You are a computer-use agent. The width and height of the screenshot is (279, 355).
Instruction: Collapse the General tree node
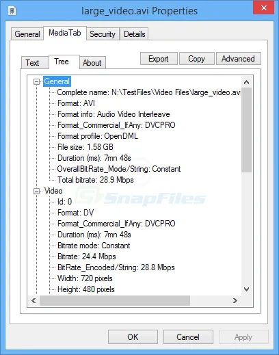pyautogui.click(x=36, y=81)
